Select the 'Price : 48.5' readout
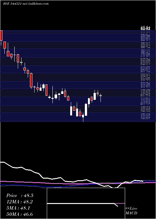The height and width of the screenshot is (219, 156). coord(20,196)
